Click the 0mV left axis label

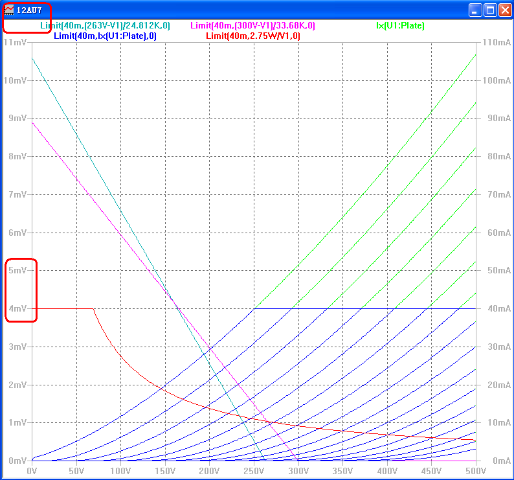(x=17, y=461)
